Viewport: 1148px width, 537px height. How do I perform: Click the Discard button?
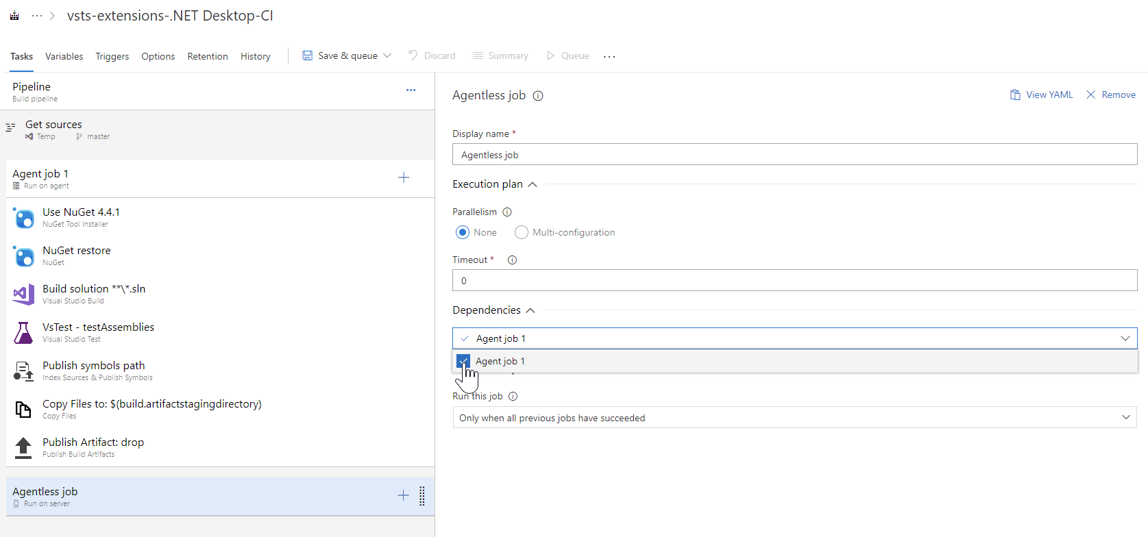pos(432,55)
